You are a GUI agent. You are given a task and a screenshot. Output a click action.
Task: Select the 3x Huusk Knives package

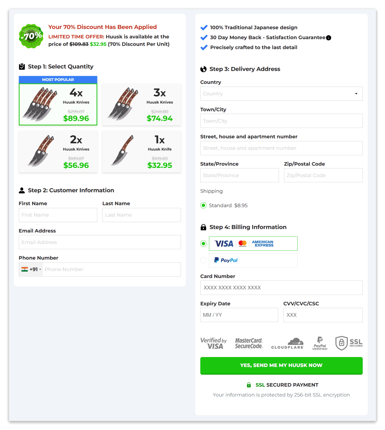click(x=142, y=104)
